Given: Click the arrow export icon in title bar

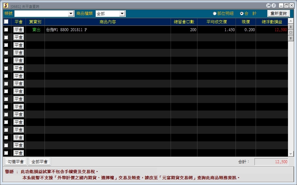Looking at the screenshot, I should (x=268, y=6).
